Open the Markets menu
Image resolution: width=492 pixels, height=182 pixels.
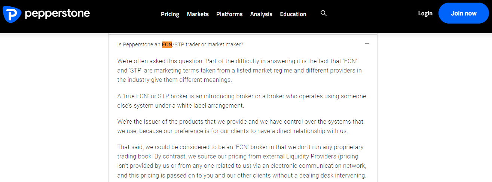coord(198,14)
